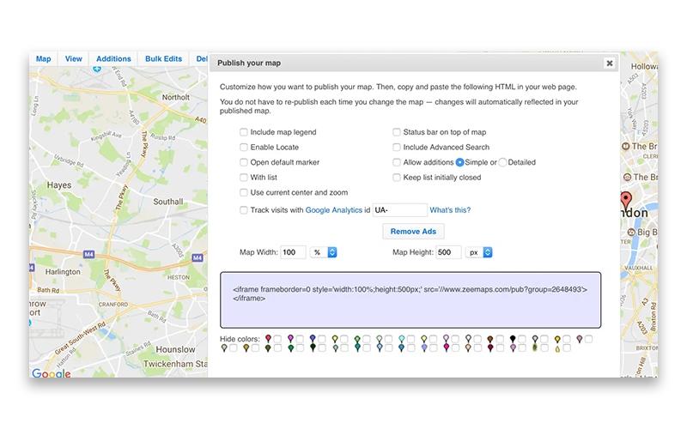
Task: Click the red marker icon in Hide colors
Action: (x=268, y=339)
